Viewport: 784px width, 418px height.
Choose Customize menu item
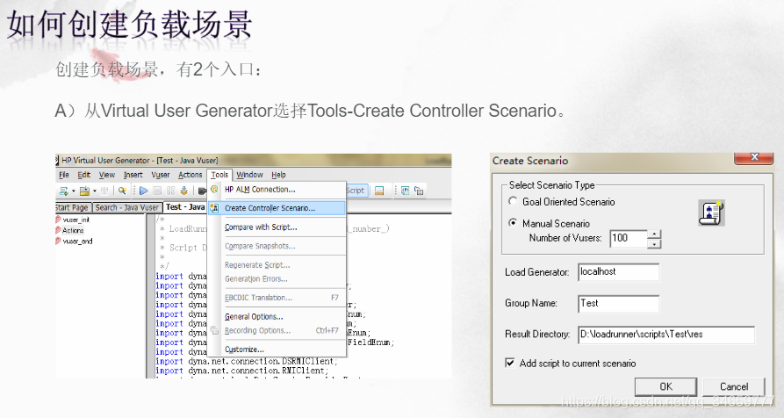coord(277,350)
